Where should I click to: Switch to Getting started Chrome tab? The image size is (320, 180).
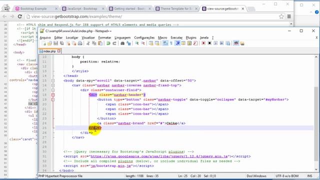130,9
